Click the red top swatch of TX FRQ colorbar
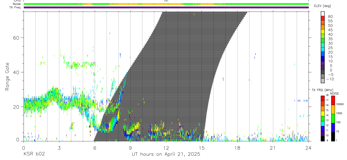Viewport: 347px width, 160px height. (x=323, y=98)
